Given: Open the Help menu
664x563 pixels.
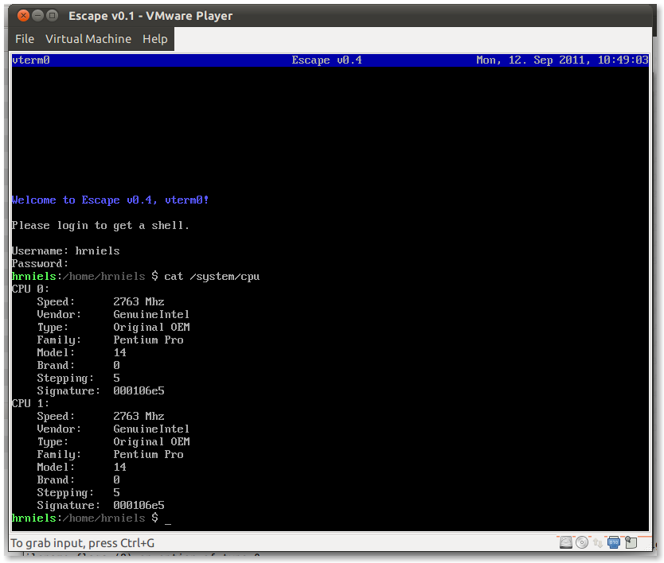Looking at the screenshot, I should 155,39.
